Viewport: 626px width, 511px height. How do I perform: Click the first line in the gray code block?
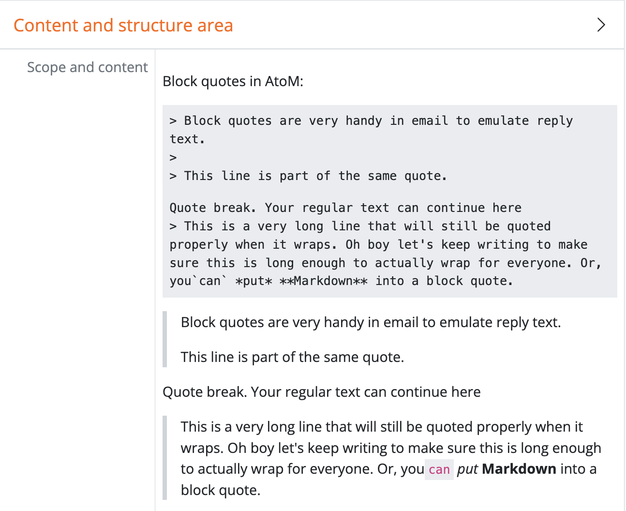click(x=371, y=120)
